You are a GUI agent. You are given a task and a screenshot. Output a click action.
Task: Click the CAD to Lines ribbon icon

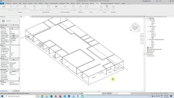point(87,7)
